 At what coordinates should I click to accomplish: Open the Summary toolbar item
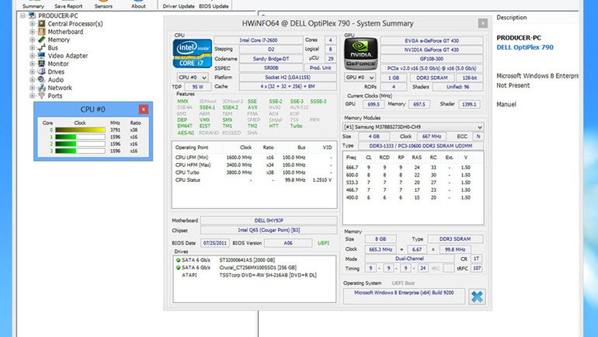(33, 5)
